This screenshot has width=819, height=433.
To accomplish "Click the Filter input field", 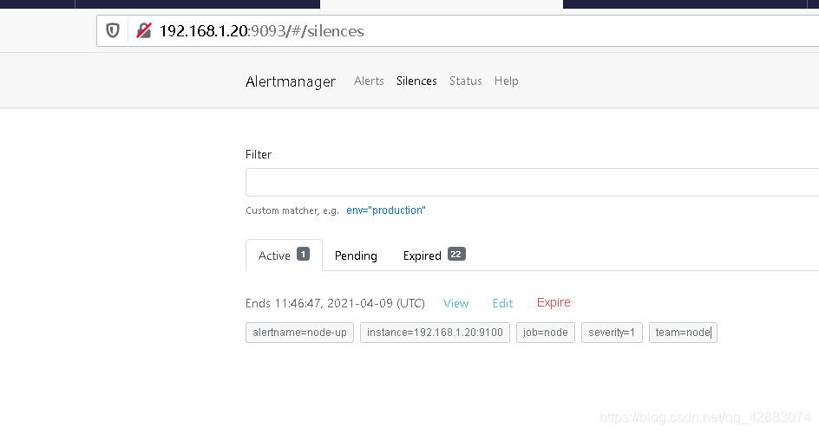I will point(532,183).
